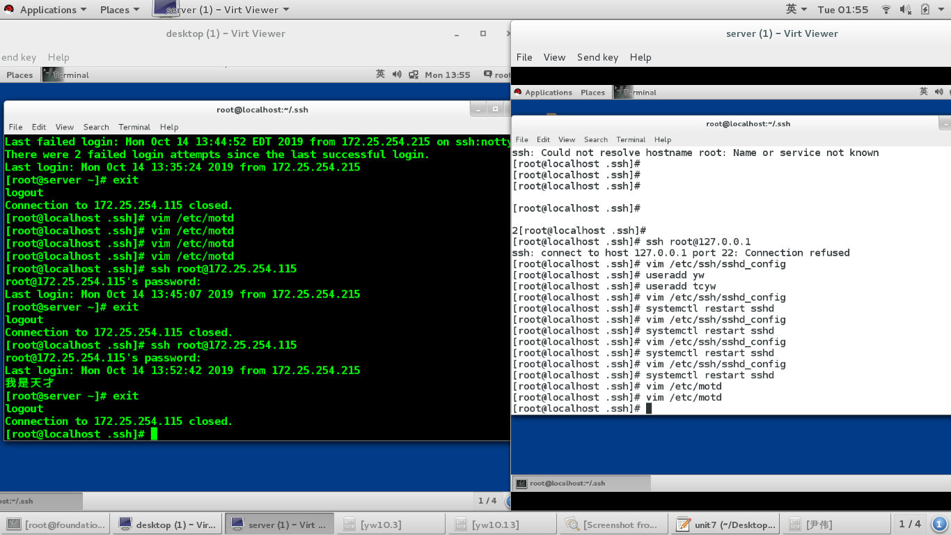The image size is (951, 535).
Task: Open Help menu in desktop Virt Viewer
Action: [58, 57]
